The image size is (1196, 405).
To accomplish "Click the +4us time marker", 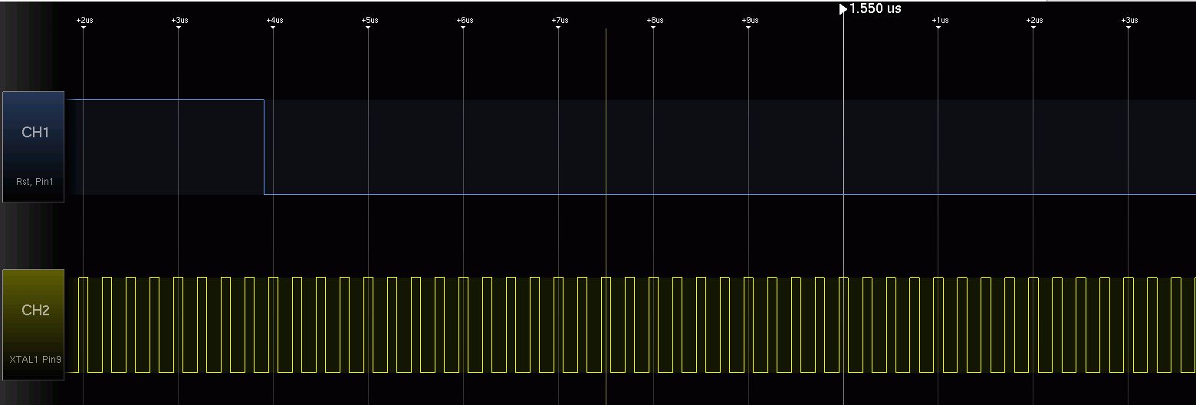I will tap(274, 21).
